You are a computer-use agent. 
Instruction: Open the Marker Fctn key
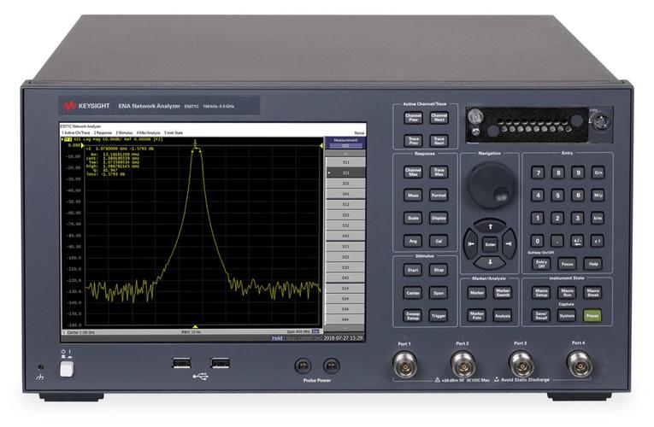[x=477, y=316]
